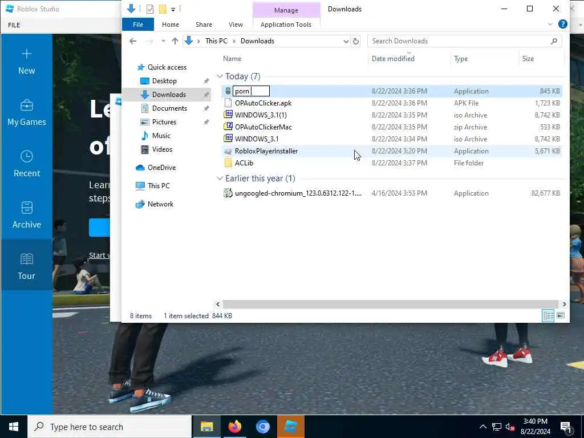Click the search magnifier icon in Explorer
The width and height of the screenshot is (584, 438).
pyautogui.click(x=554, y=41)
